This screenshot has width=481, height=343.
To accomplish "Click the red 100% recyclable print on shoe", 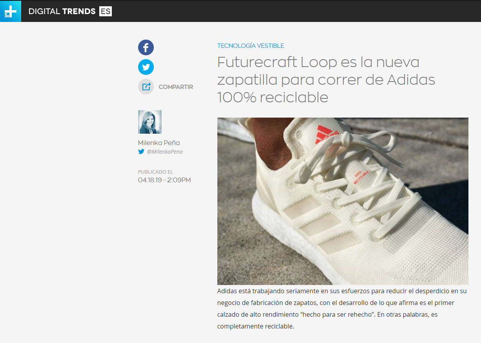I will (361, 177).
